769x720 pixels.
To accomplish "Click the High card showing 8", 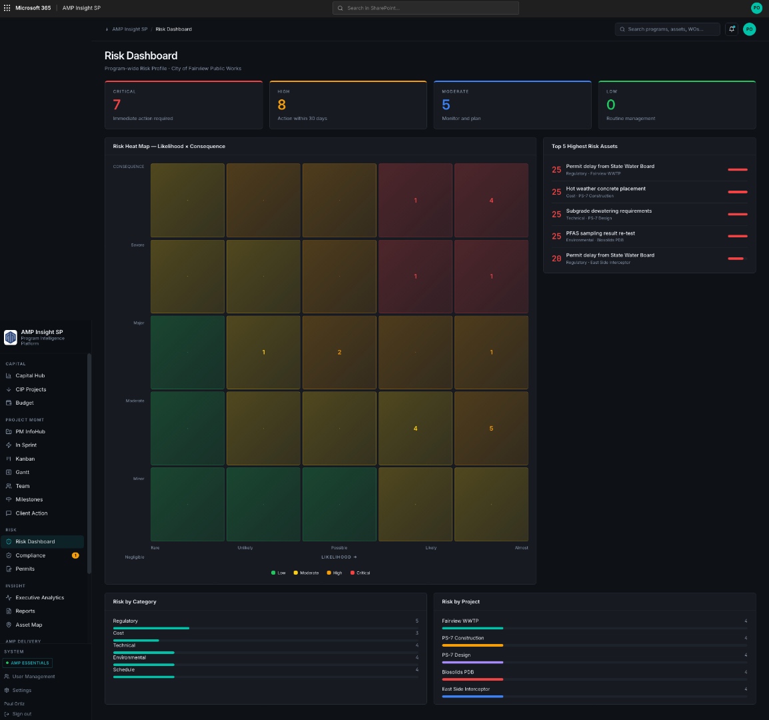I will 348,105.
